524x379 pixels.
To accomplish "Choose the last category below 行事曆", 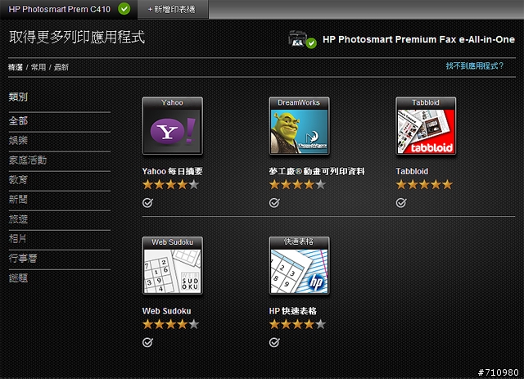I will click(18, 278).
